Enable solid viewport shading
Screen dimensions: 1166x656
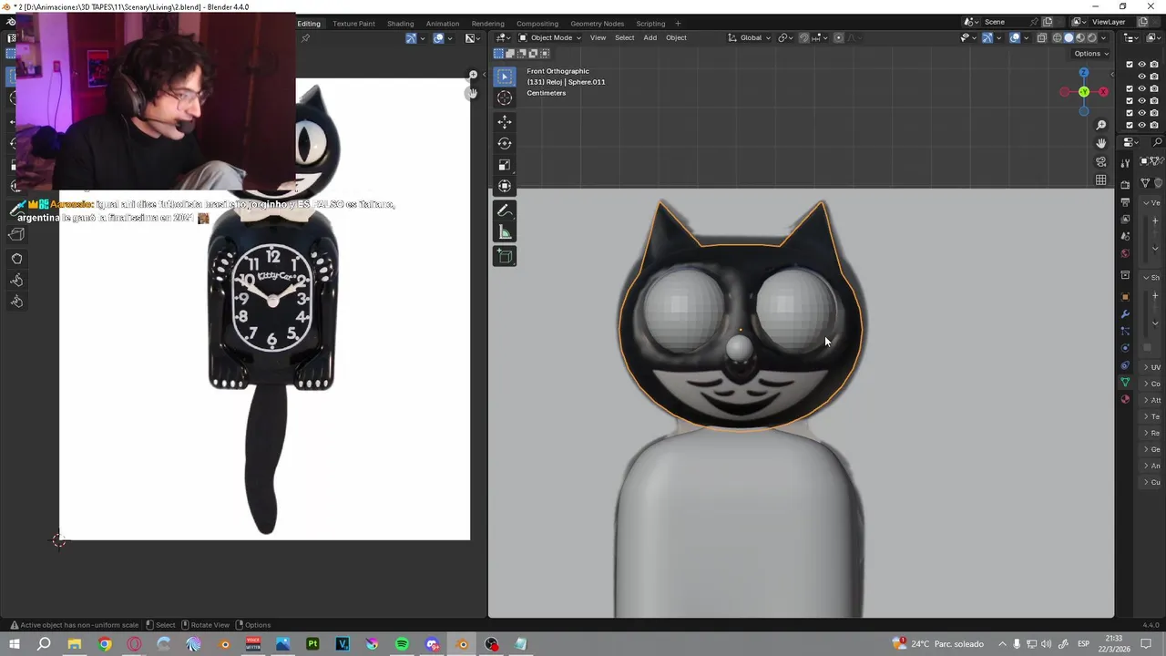point(1069,37)
